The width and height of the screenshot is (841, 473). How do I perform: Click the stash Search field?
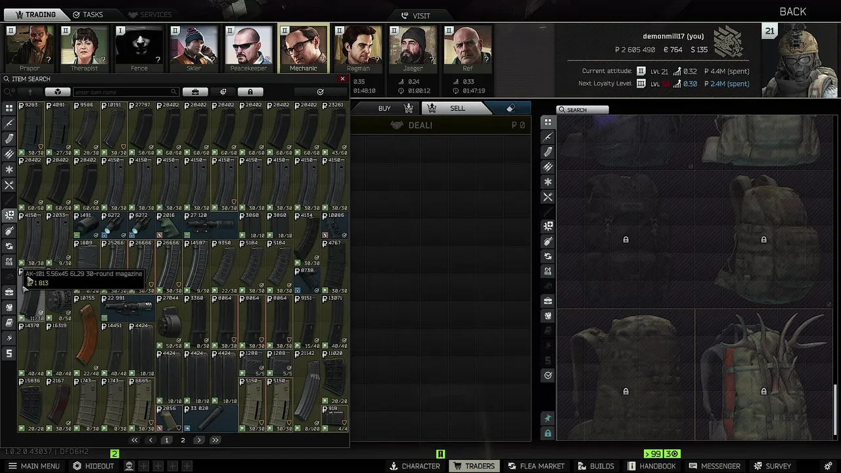pyautogui.click(x=582, y=110)
